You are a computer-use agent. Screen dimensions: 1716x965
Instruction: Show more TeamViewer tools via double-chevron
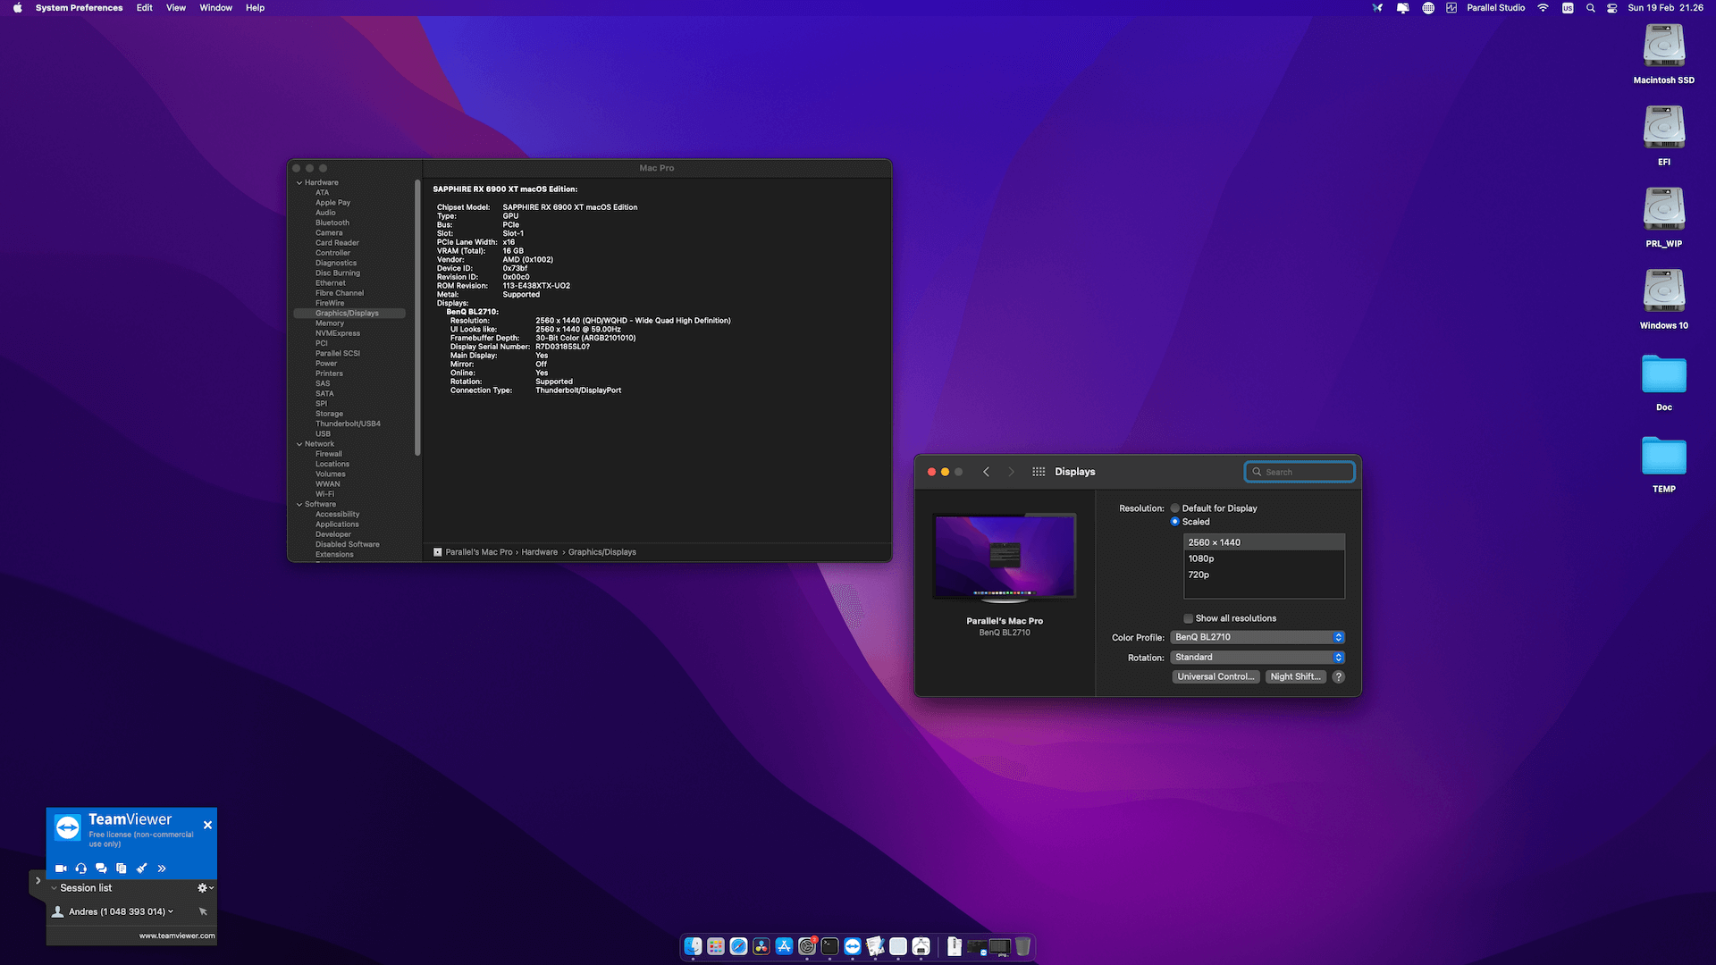(x=162, y=868)
